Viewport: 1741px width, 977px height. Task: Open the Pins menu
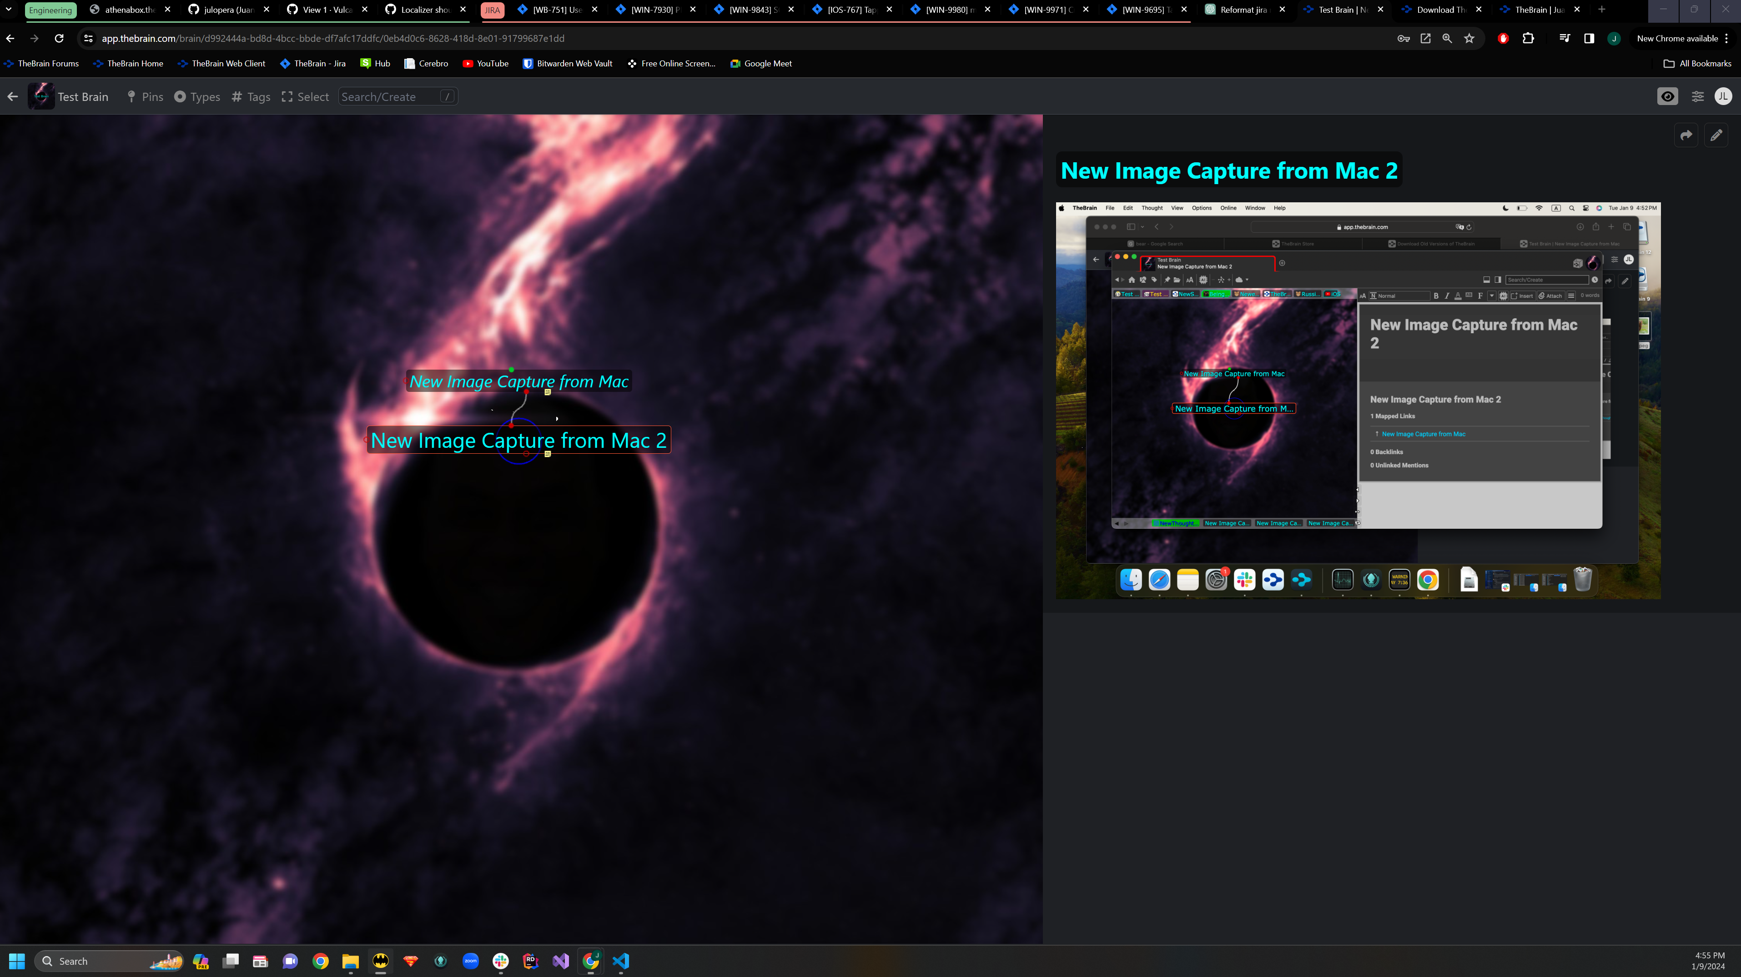click(145, 97)
